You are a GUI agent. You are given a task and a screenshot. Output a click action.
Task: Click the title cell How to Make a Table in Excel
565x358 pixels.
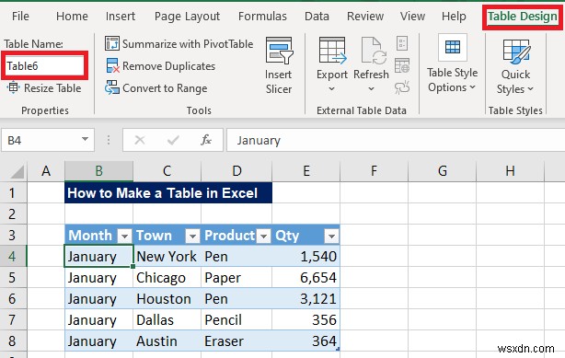point(168,193)
